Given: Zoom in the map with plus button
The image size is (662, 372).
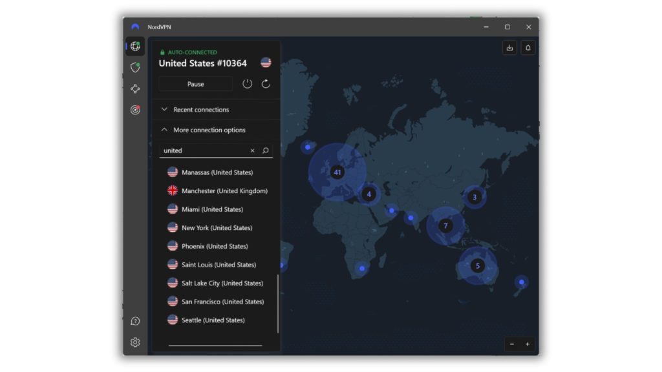Looking at the screenshot, I should (528, 344).
